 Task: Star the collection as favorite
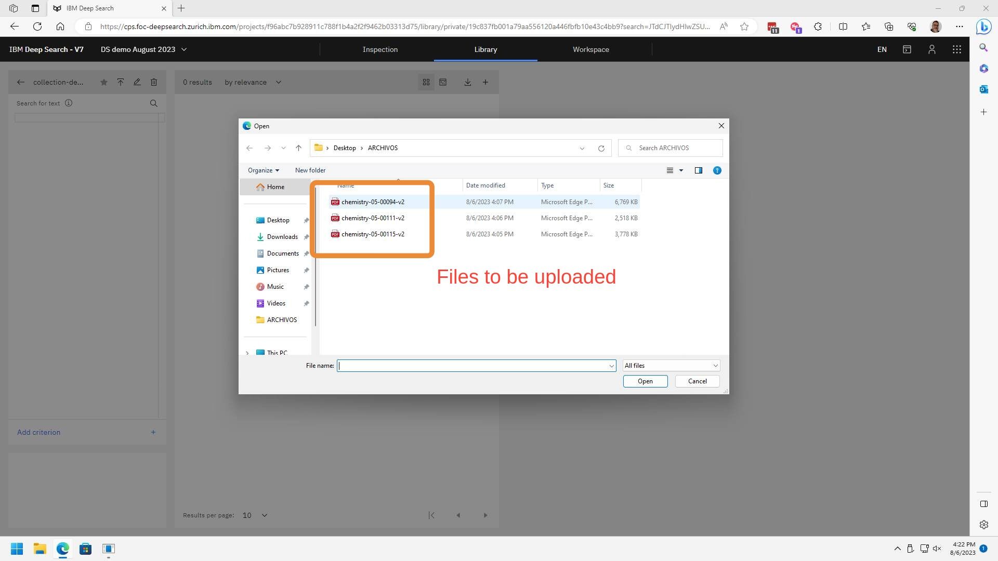click(104, 82)
